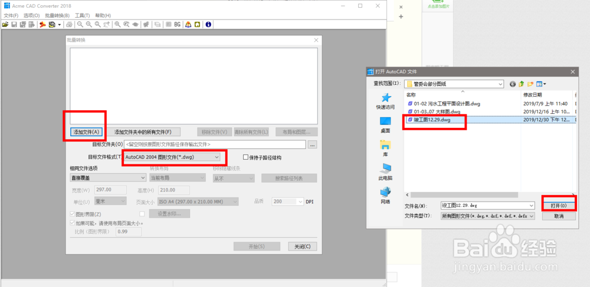Click the Open file toolbar icon

5,24
